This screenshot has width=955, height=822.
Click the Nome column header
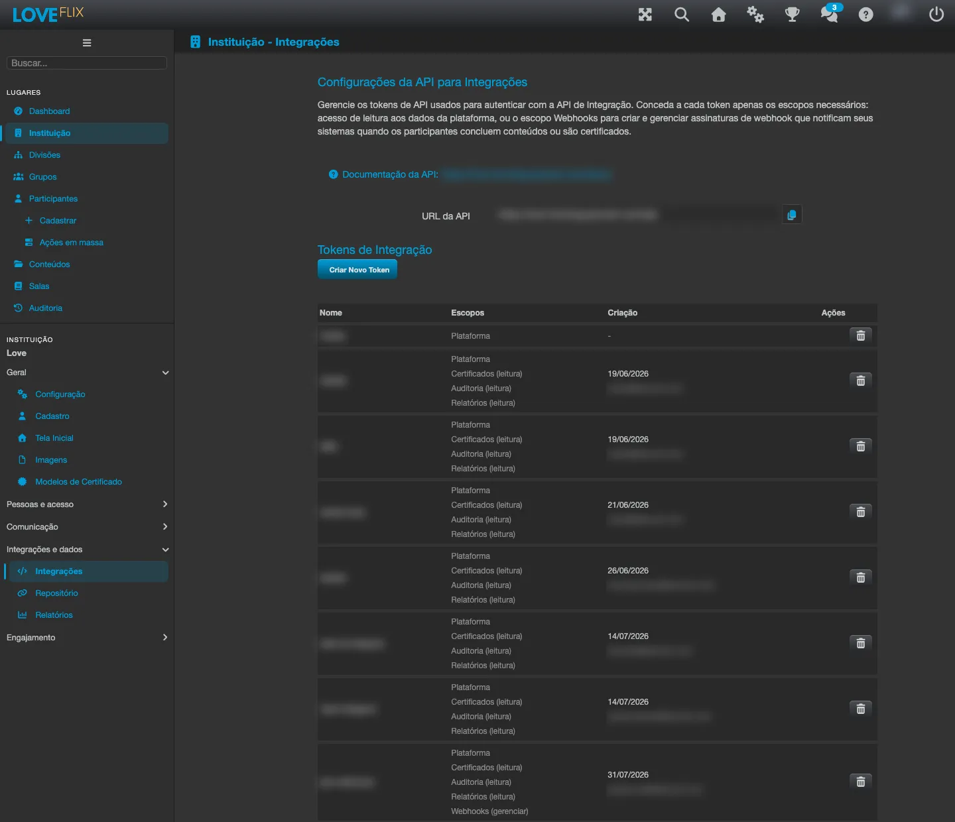331,313
